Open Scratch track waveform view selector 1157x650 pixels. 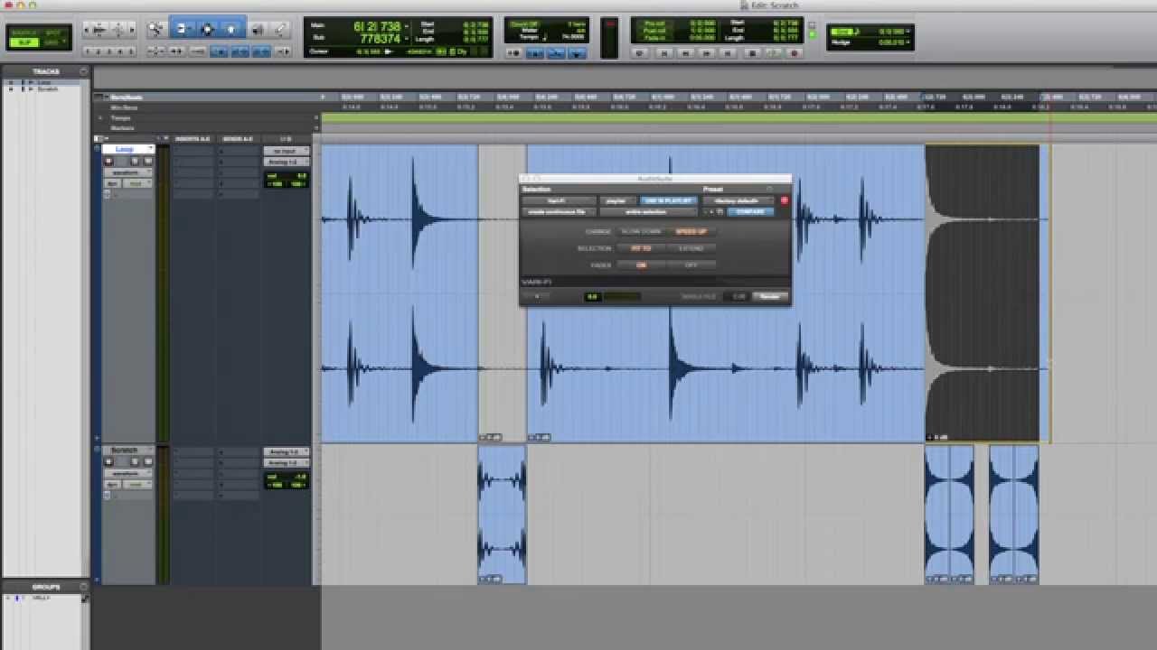pyautogui.click(x=127, y=473)
